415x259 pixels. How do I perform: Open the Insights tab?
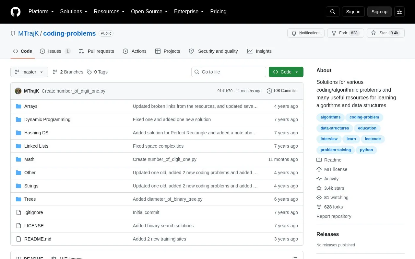[x=259, y=51]
